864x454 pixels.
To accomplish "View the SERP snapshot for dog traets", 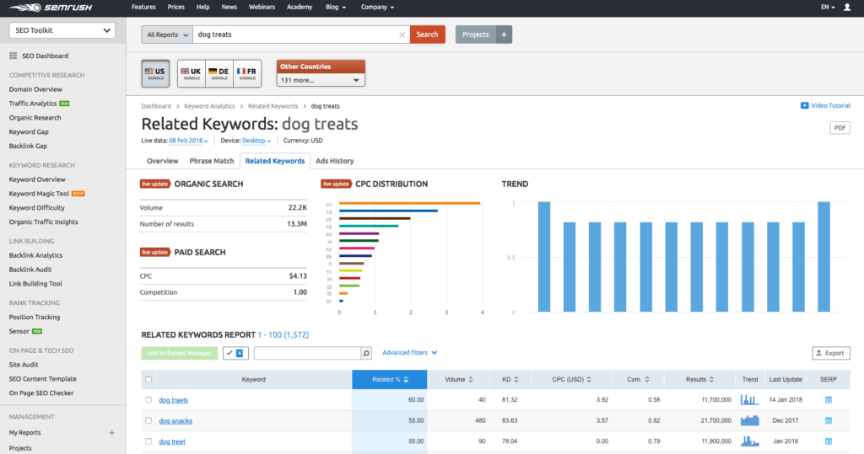I will click(x=829, y=400).
